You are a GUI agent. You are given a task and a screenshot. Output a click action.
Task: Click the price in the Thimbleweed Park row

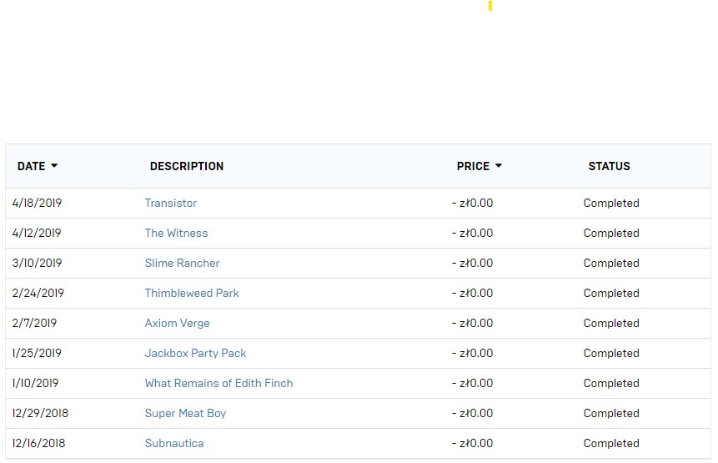(473, 293)
